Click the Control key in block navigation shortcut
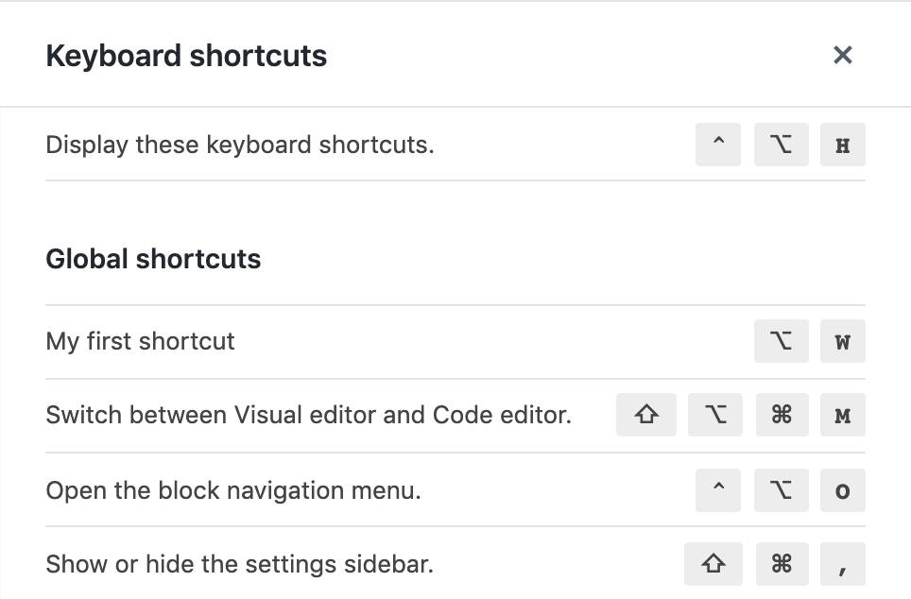The image size is (911, 599). 717,490
